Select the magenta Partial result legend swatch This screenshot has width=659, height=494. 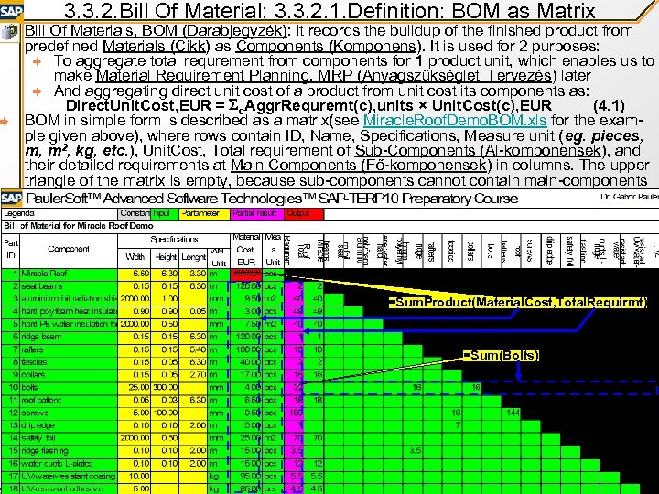coord(257,214)
